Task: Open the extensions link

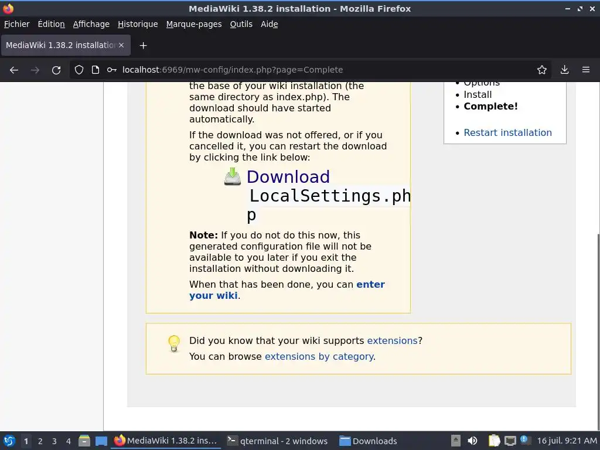Action: point(392,340)
